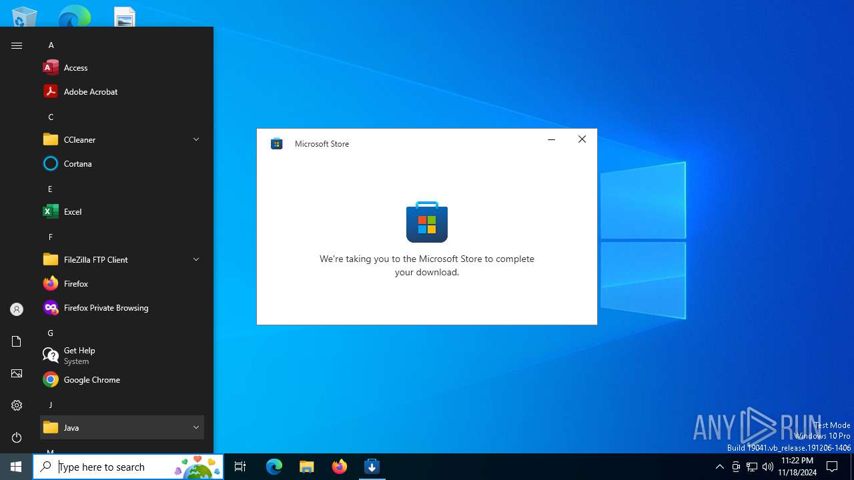Click the Start menu hamburger expand button
Image resolution: width=854 pixels, height=480 pixels.
click(x=17, y=45)
